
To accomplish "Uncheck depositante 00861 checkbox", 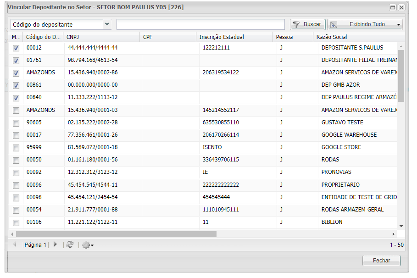I will click(16, 85).
